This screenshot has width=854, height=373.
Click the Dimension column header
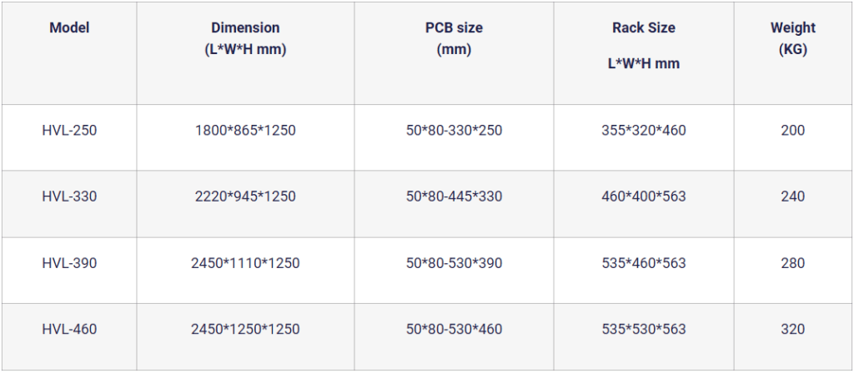[x=245, y=38]
